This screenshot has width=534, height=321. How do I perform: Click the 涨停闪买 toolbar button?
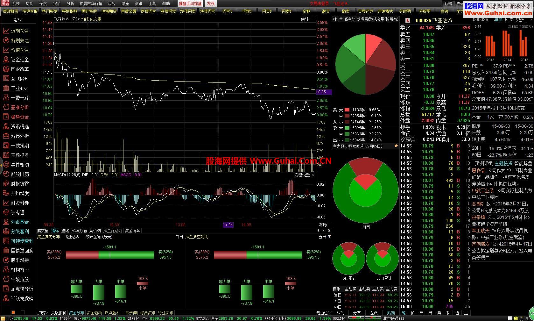click(x=149, y=11)
